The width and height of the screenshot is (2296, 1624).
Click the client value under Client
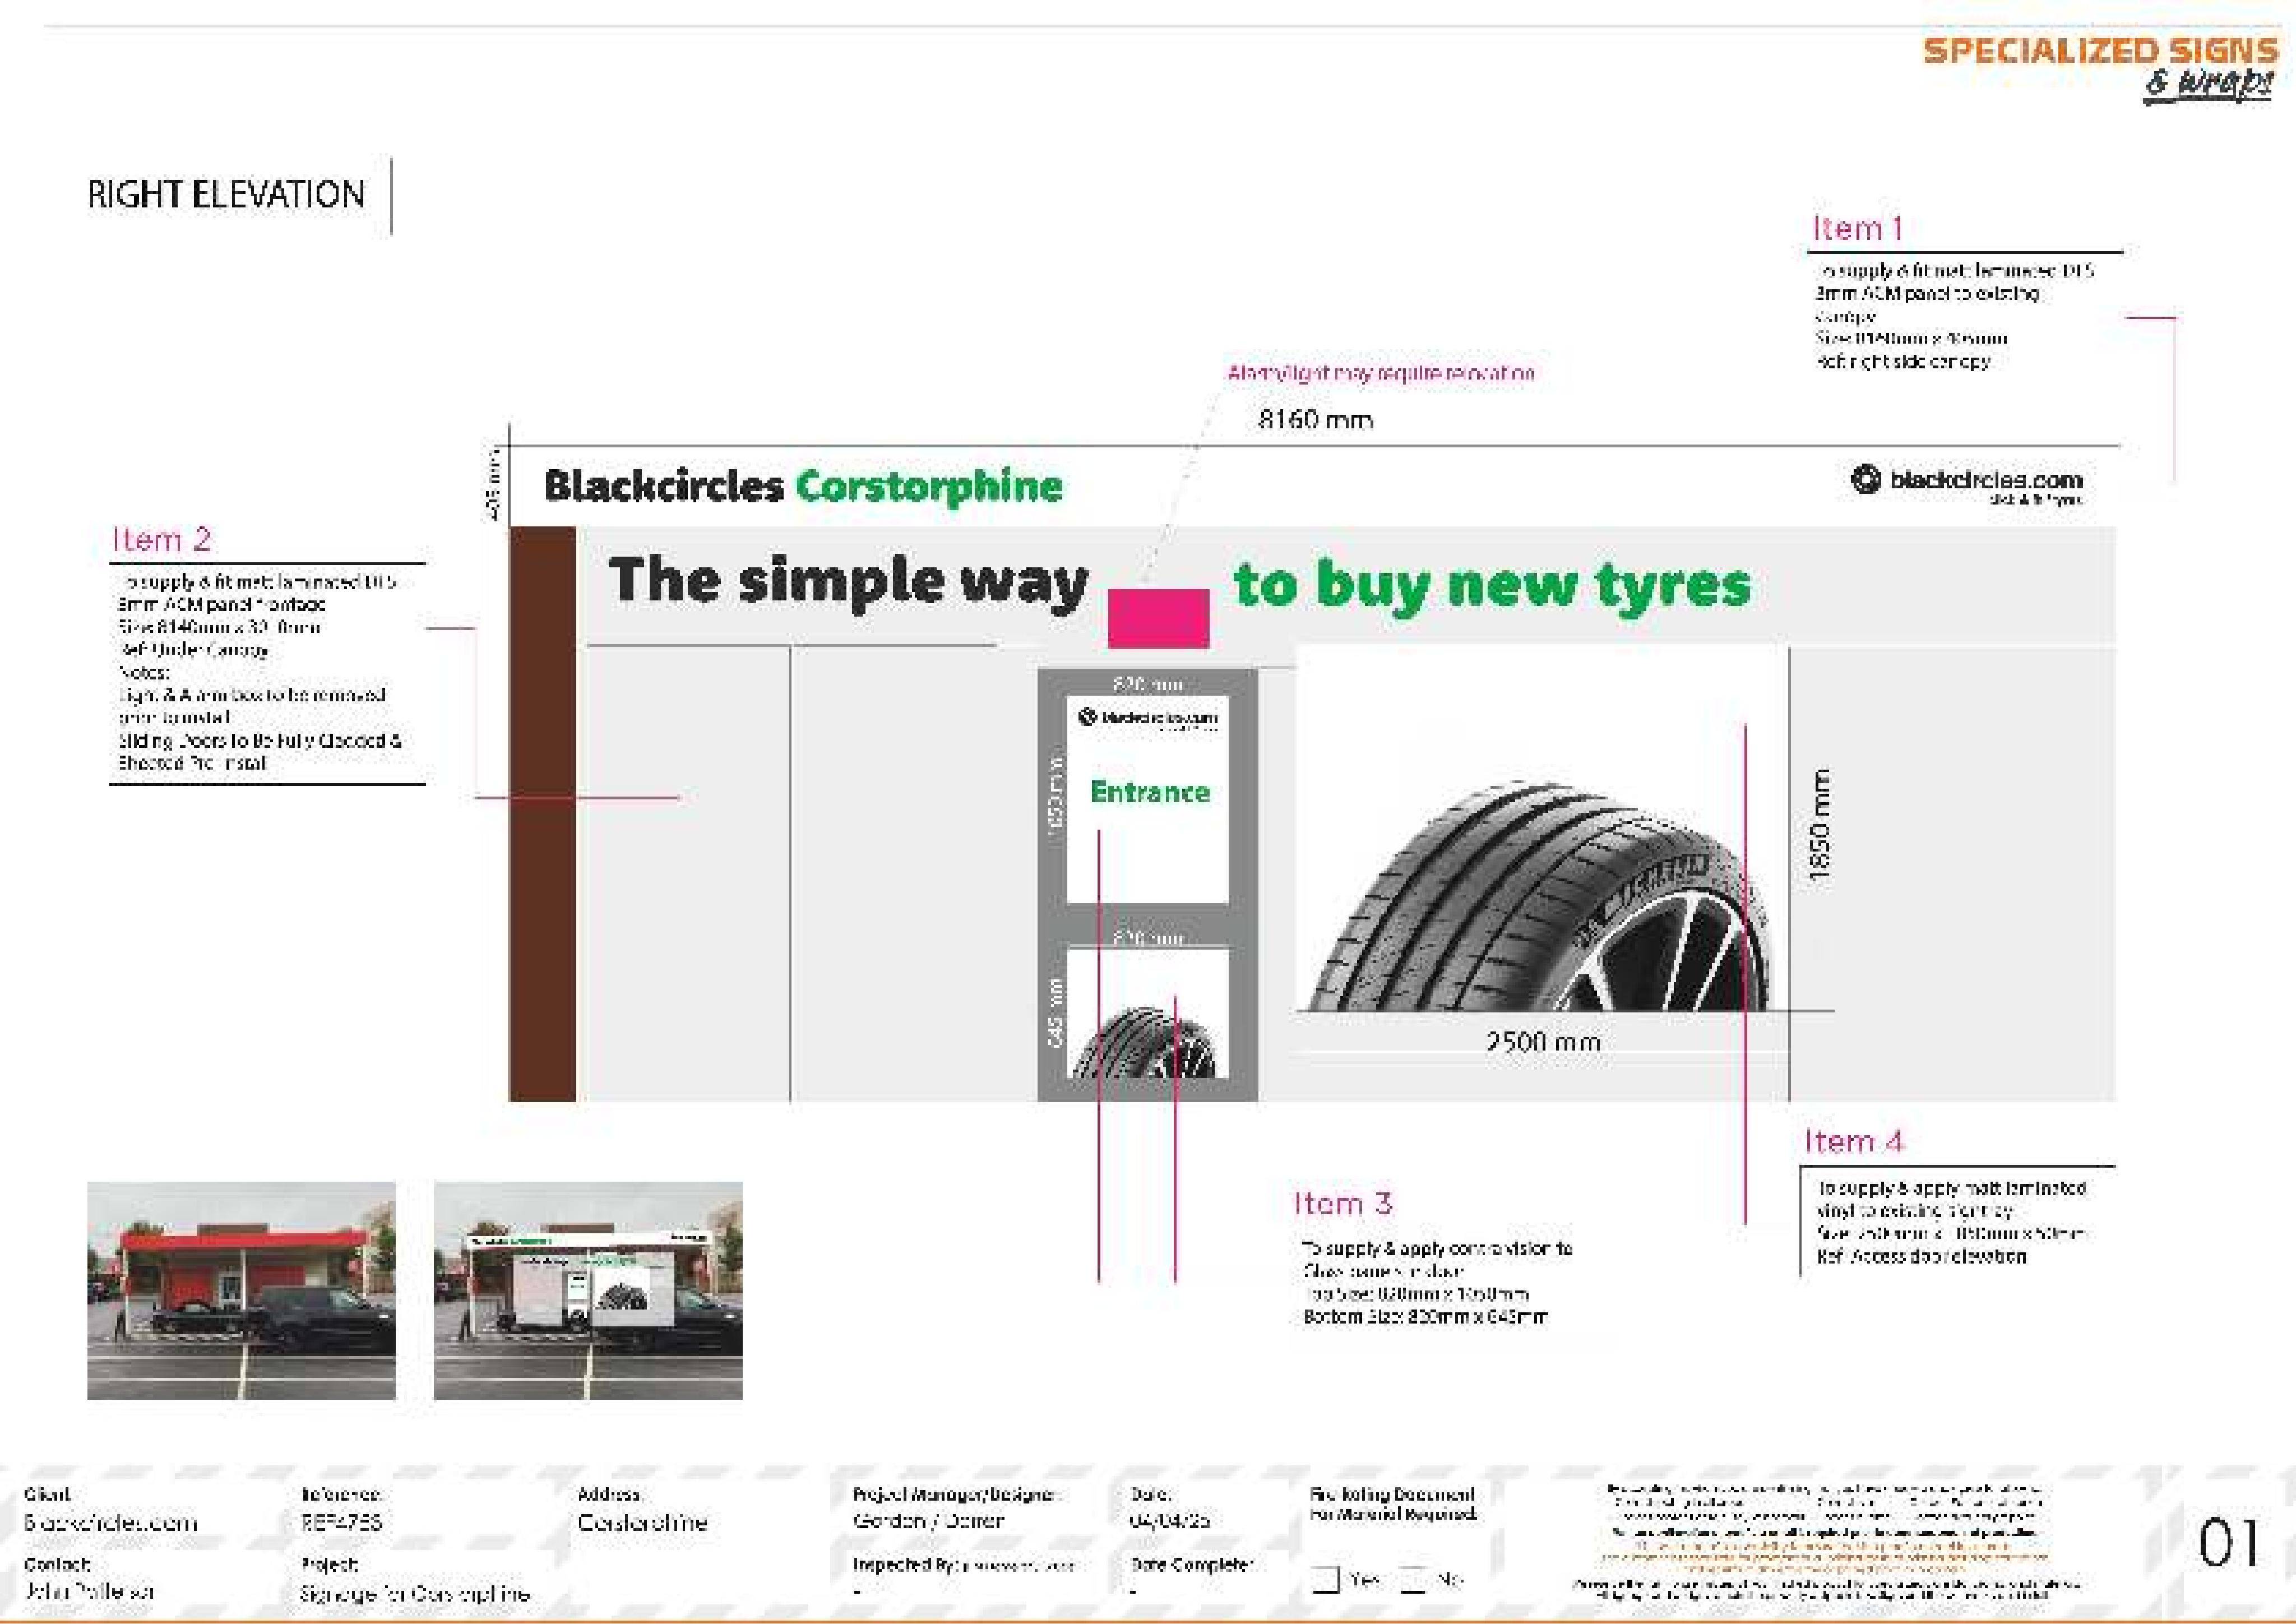111,1523
